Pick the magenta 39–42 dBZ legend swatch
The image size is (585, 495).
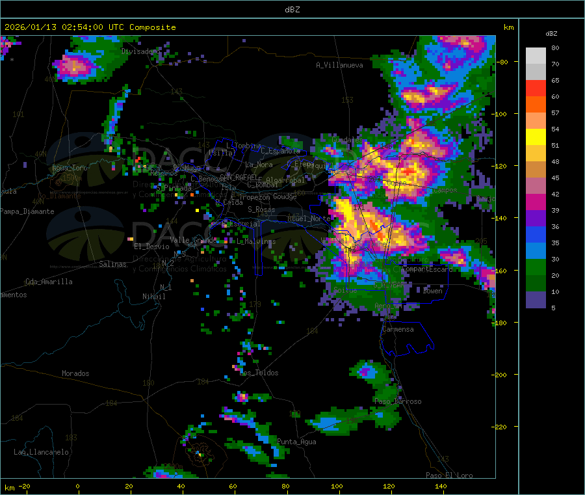click(x=536, y=202)
